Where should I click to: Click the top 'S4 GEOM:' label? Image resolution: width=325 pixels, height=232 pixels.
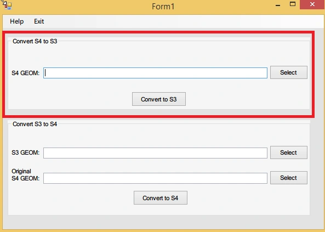pos(26,73)
